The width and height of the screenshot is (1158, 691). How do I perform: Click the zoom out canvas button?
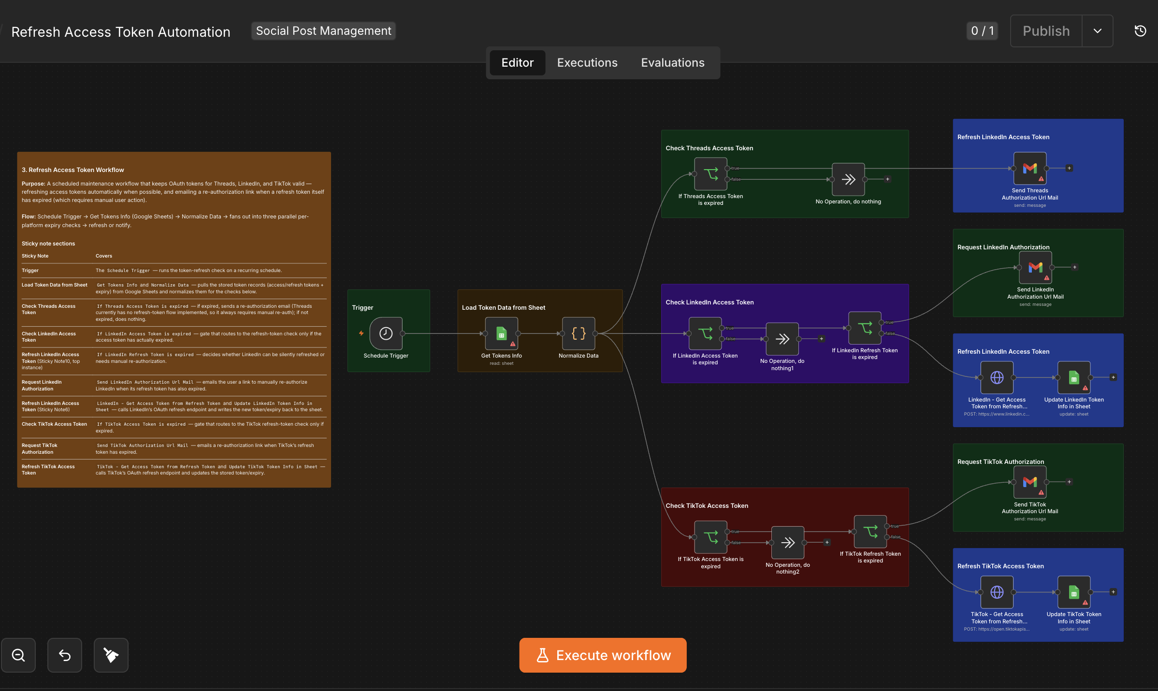coord(18,655)
